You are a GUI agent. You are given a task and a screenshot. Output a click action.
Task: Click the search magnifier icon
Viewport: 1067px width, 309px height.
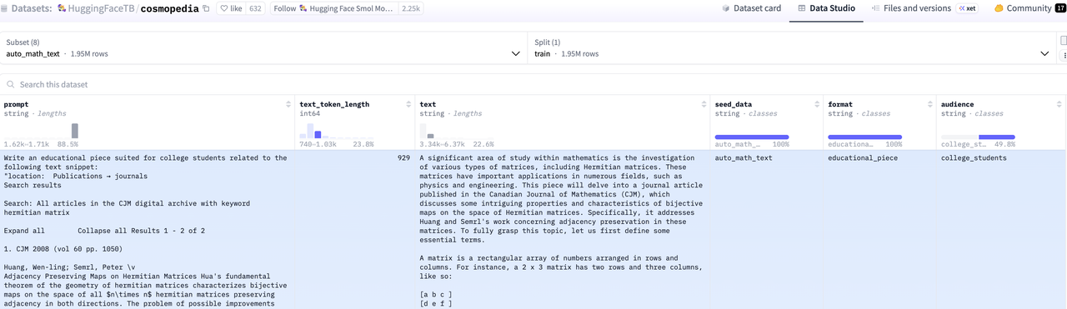11,84
